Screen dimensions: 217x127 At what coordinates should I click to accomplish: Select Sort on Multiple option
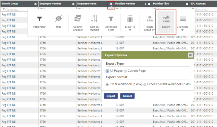(94, 23)
